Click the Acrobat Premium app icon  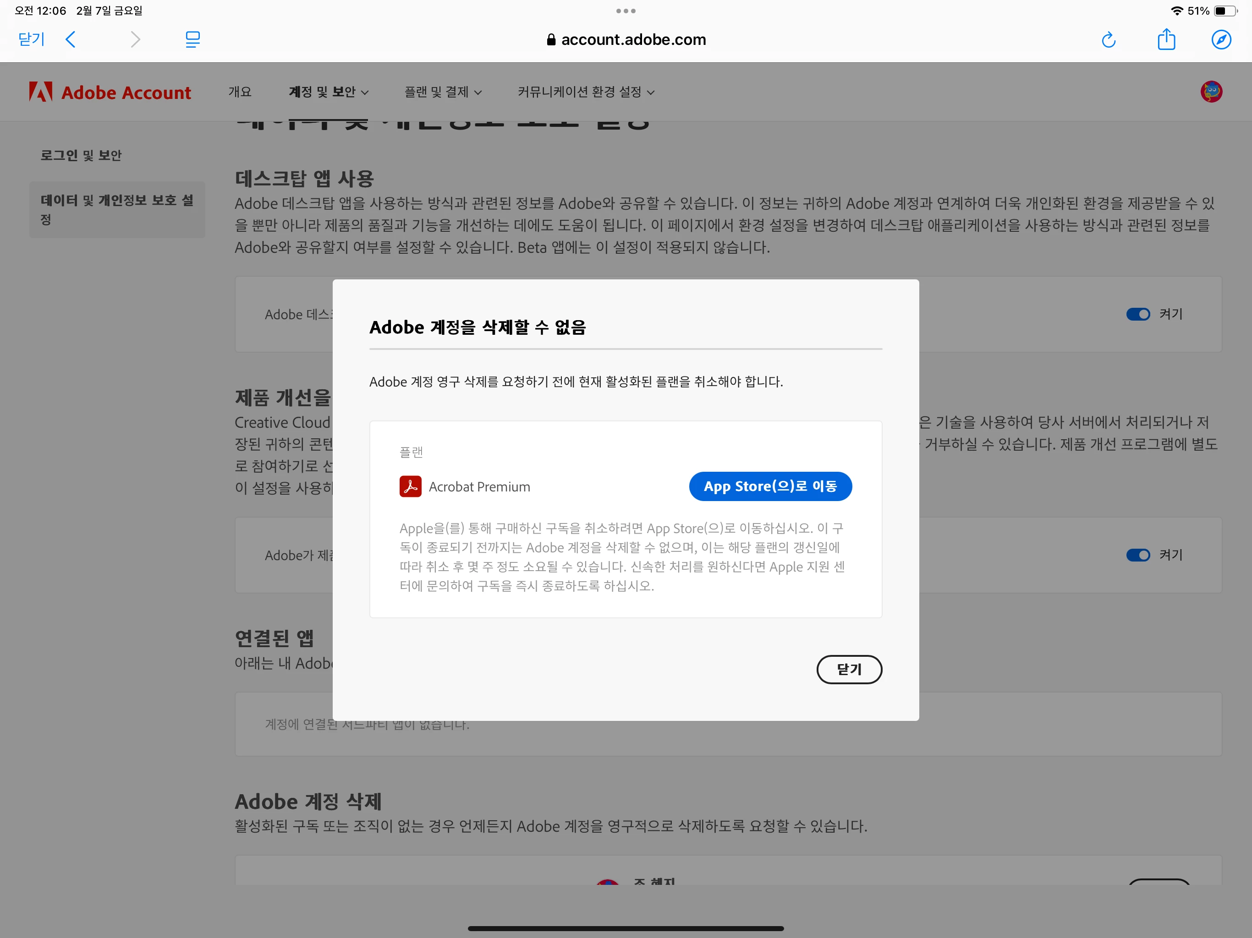click(x=410, y=486)
